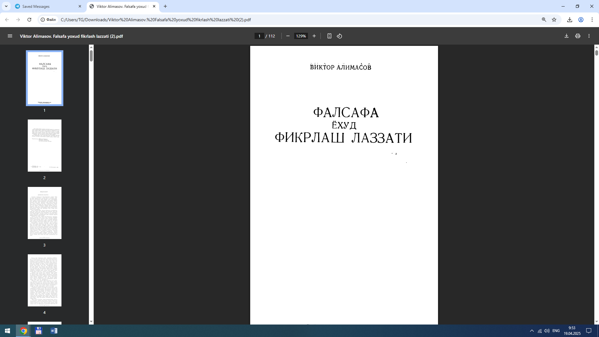Viewport: 599px width, 337px height.
Task: Open the address bar zoom indicator
Action: pyautogui.click(x=544, y=20)
